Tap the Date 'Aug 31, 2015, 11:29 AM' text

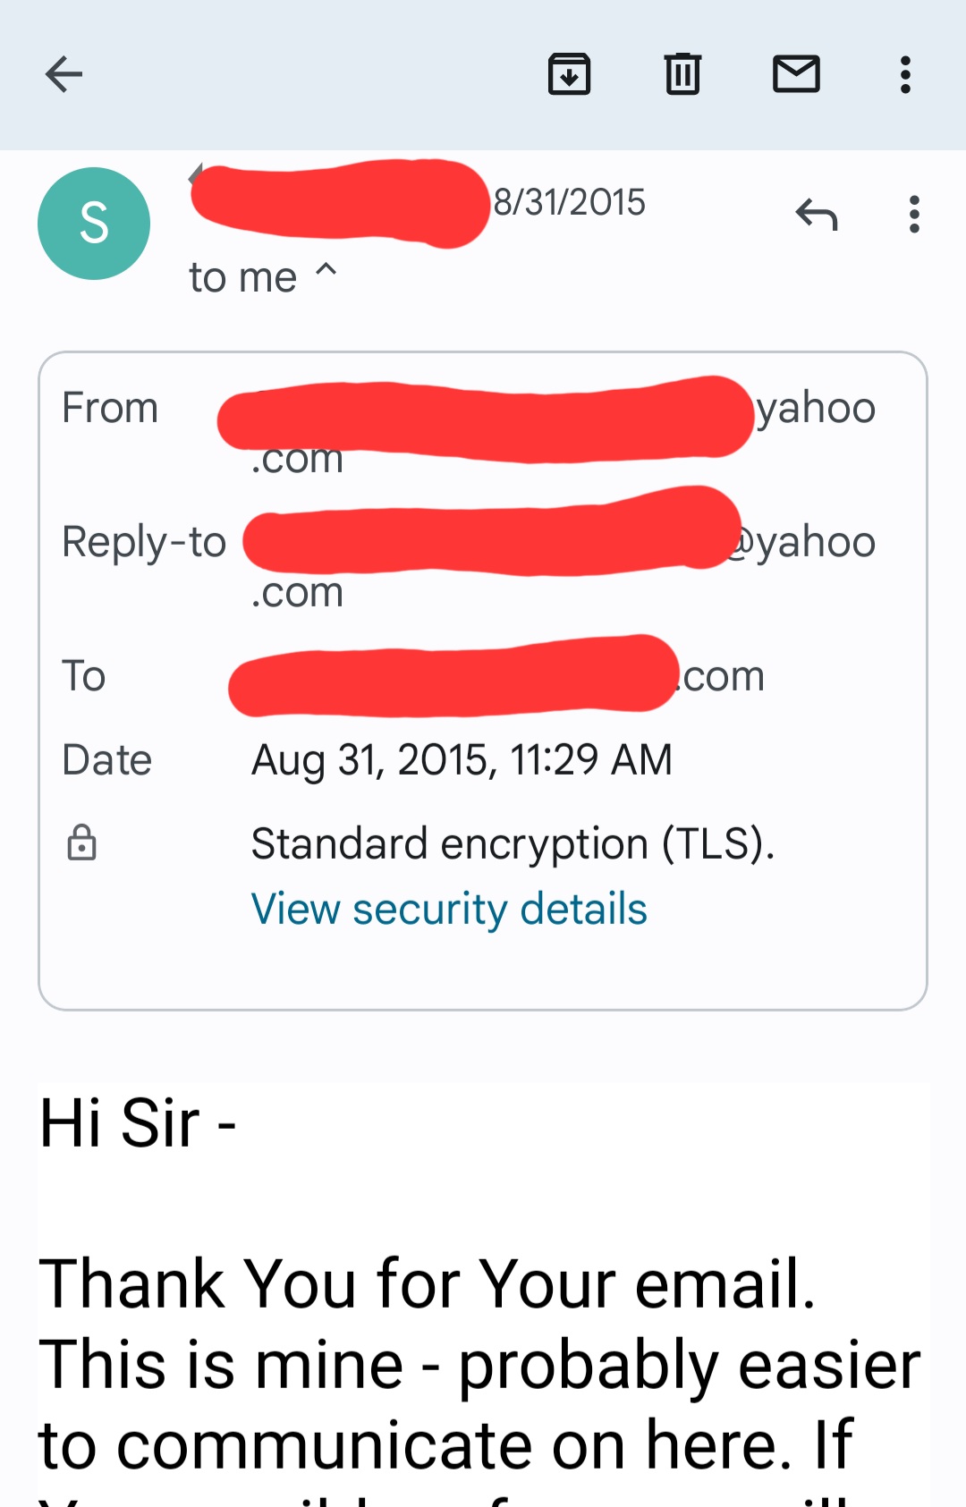(462, 760)
